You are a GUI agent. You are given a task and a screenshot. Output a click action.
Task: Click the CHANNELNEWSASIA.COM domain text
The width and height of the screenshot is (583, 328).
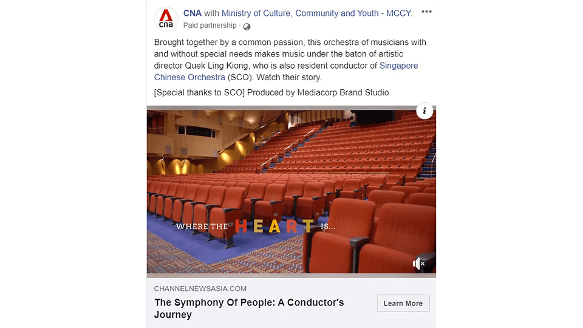pos(200,289)
